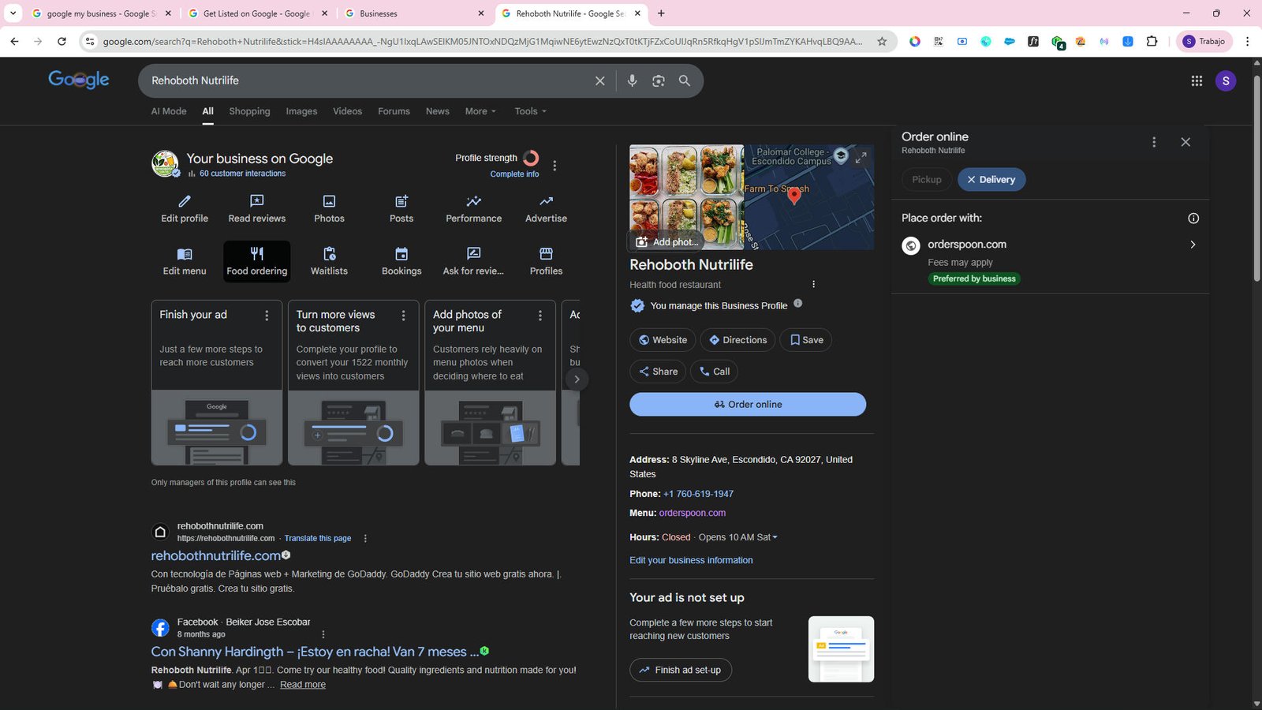Switch to Shopping search tab
1262x710 pixels.
pyautogui.click(x=249, y=111)
